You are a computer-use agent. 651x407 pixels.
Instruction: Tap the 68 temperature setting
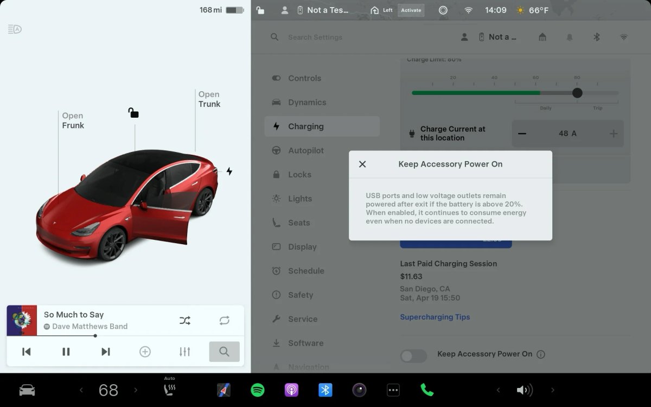[x=108, y=390]
